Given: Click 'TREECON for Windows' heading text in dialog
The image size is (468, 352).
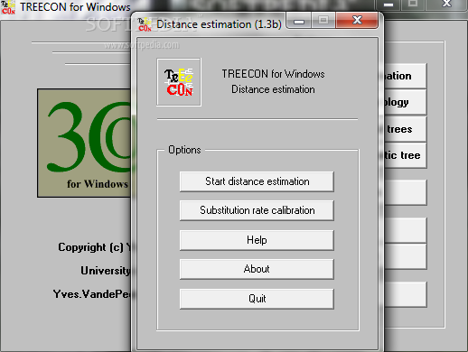Looking at the screenshot, I should [273, 74].
